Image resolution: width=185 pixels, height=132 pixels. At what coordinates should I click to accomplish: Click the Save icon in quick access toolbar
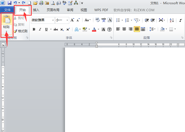click(10, 3)
